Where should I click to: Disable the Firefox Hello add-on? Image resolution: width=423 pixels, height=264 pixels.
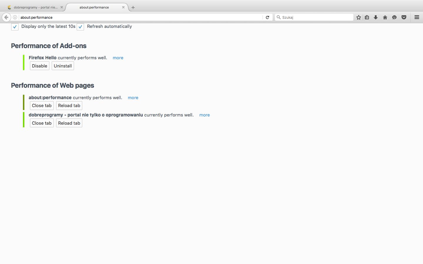coord(40,66)
